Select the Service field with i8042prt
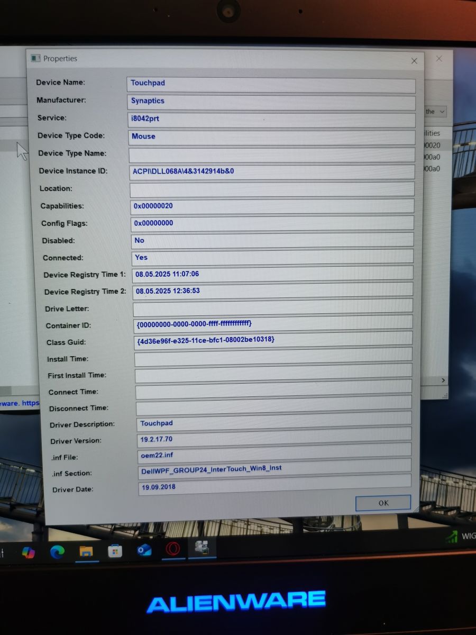Screen dimensions: 476x635 click(272, 120)
